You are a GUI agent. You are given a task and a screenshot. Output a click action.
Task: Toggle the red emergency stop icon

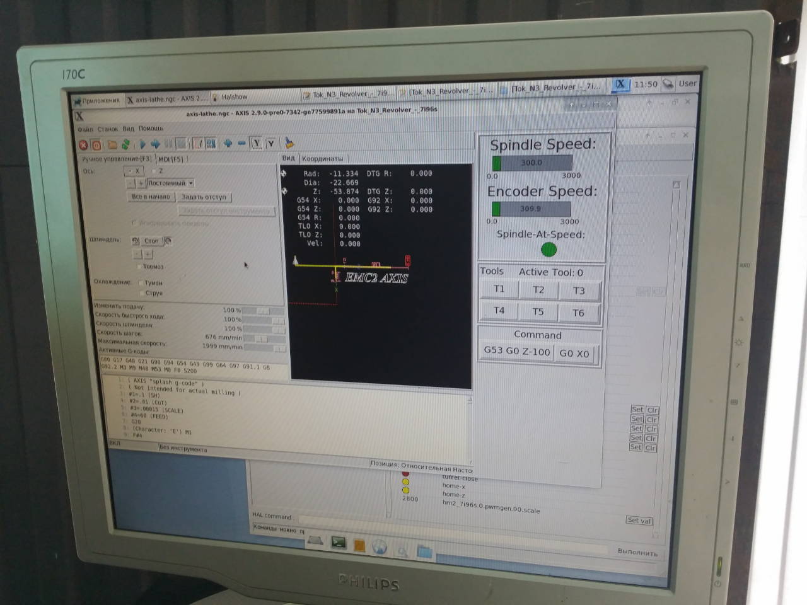pyautogui.click(x=83, y=145)
